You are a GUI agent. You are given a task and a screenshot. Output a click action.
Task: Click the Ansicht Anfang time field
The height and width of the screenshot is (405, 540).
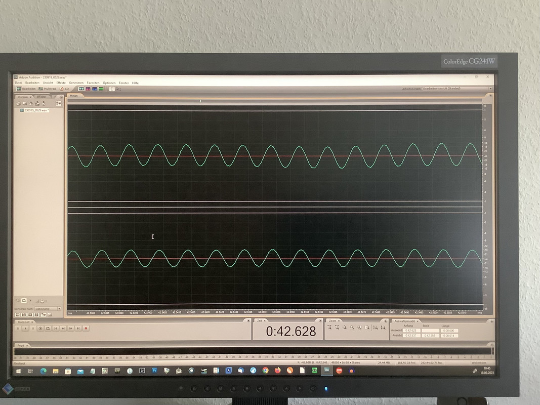(x=411, y=336)
